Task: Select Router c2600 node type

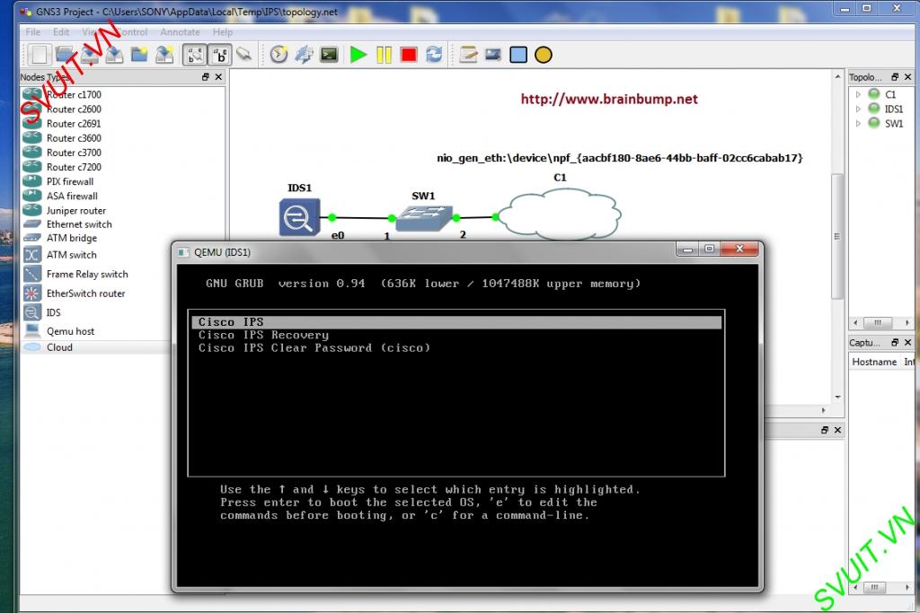Action: pyautogui.click(x=74, y=109)
